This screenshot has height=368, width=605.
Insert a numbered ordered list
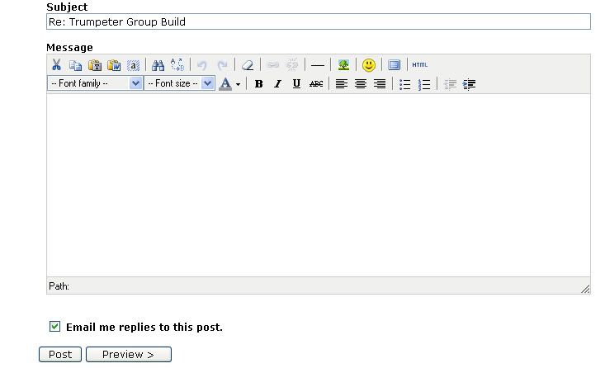424,84
